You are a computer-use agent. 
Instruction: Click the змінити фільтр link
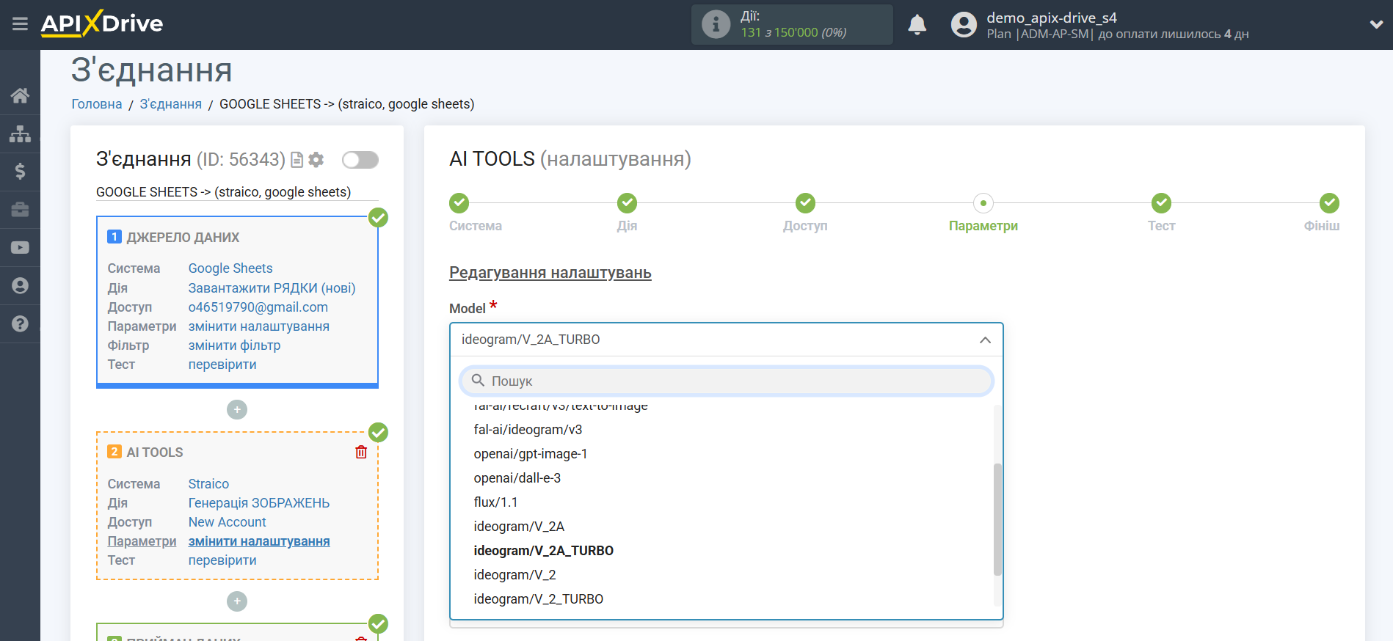pos(234,345)
